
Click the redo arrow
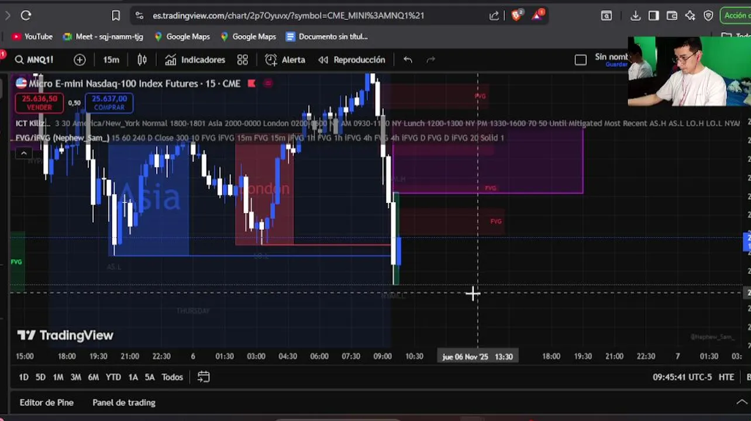click(431, 60)
